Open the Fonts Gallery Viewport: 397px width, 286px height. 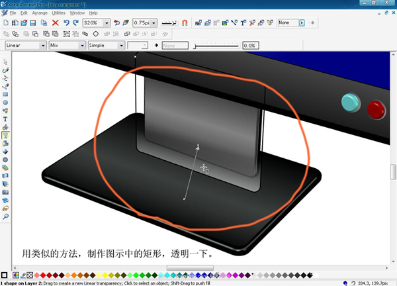click(x=243, y=23)
